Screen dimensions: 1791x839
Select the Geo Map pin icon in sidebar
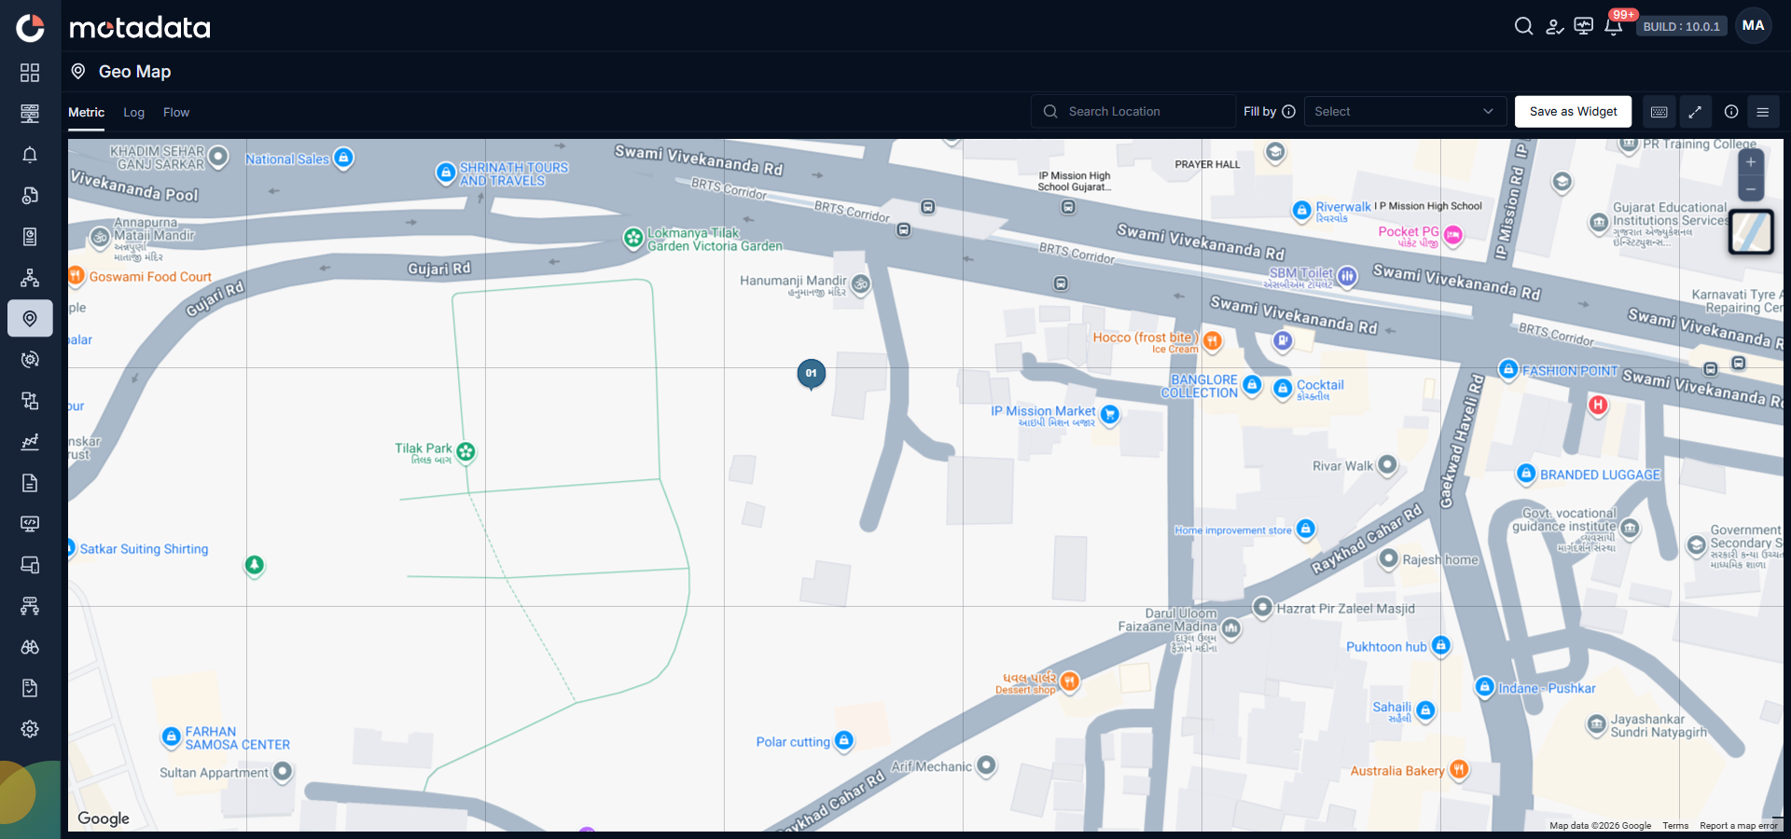point(30,319)
